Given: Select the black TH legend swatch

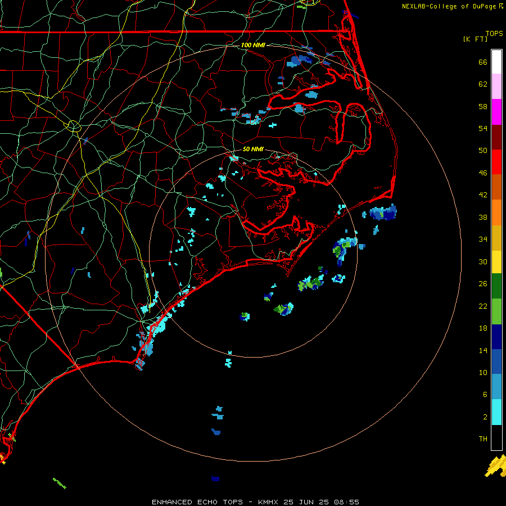Looking at the screenshot, I should click(496, 437).
